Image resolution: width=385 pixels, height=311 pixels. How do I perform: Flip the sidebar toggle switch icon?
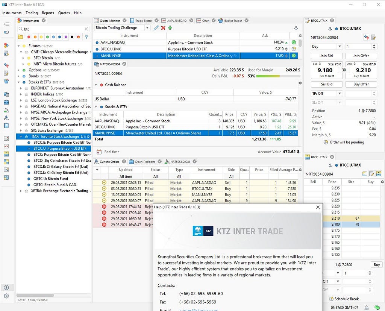click(7, 32)
